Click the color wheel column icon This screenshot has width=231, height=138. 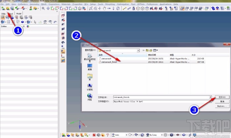point(28,26)
